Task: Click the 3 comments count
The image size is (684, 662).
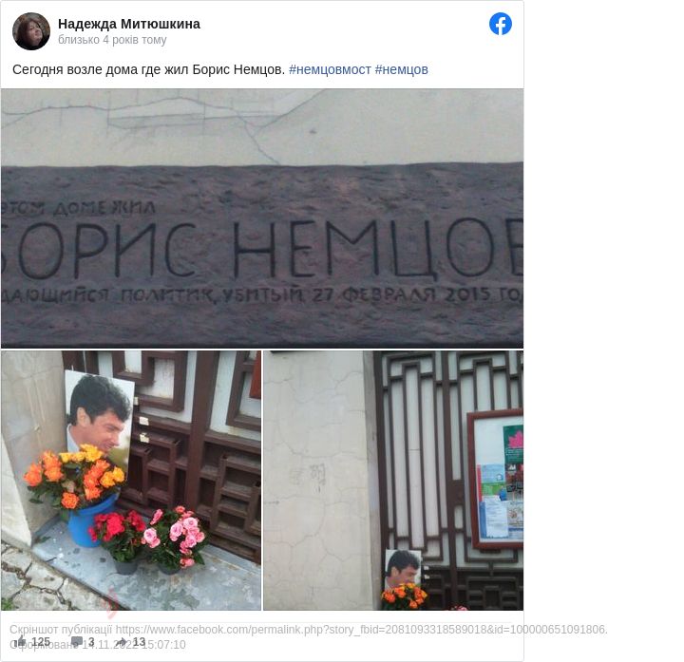Action: [91, 641]
